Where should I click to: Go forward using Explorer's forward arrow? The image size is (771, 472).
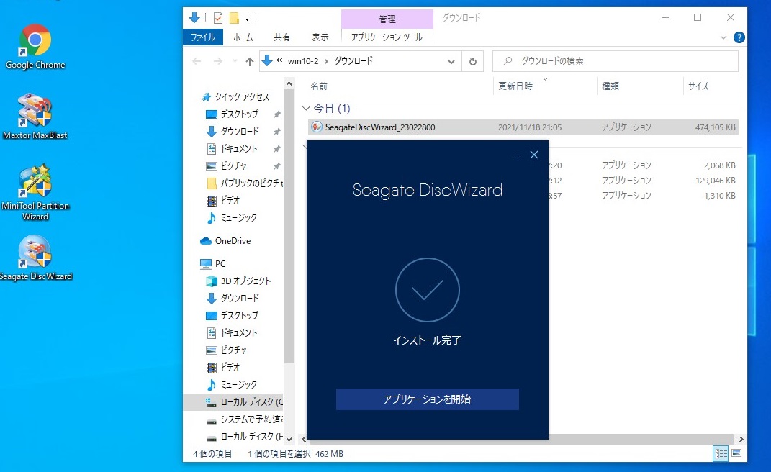point(218,61)
